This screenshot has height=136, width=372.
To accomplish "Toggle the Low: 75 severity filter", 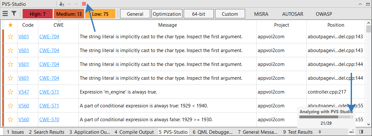I will click(x=100, y=14).
